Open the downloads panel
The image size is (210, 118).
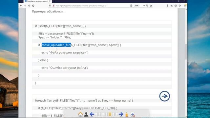[167, 6]
